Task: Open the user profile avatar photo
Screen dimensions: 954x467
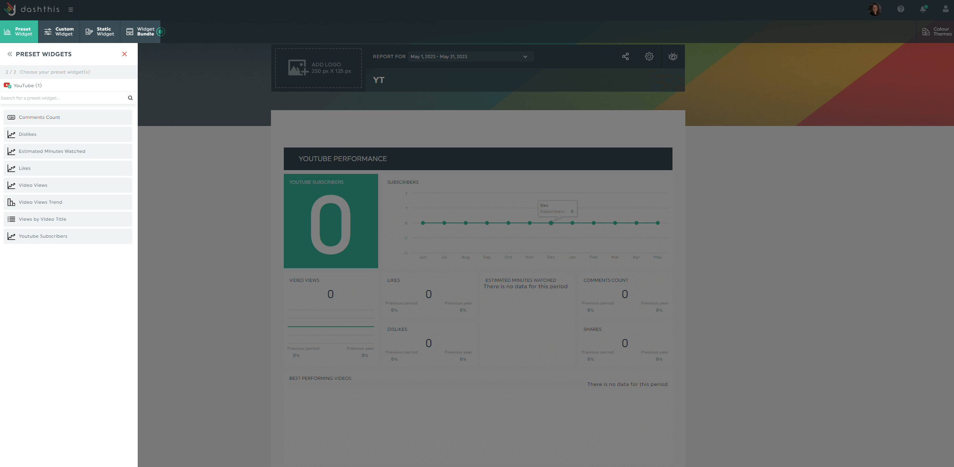Action: pos(874,9)
